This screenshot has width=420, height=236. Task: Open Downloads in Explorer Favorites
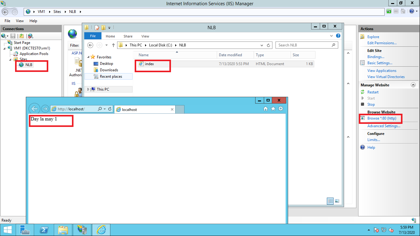pyautogui.click(x=109, y=70)
